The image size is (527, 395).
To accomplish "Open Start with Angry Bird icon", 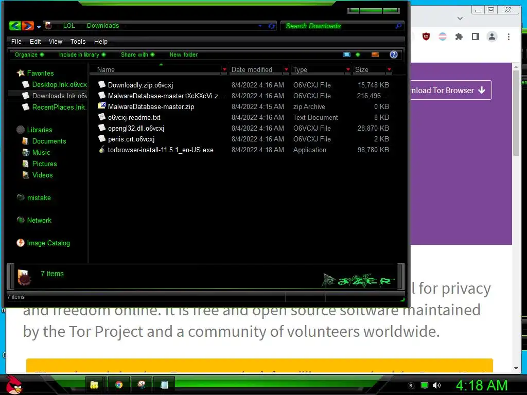I will (x=14, y=385).
